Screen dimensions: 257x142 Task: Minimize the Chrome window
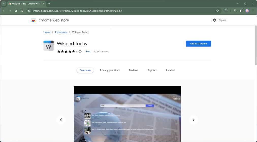pos(237,4)
